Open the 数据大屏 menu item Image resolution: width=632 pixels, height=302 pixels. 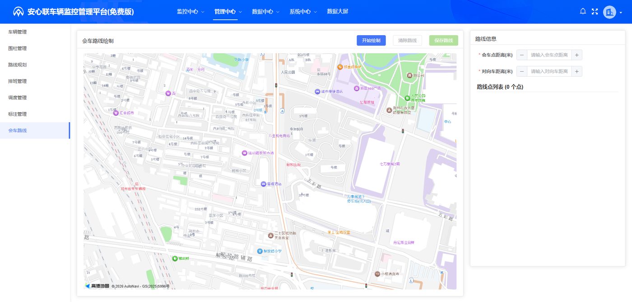coord(338,12)
